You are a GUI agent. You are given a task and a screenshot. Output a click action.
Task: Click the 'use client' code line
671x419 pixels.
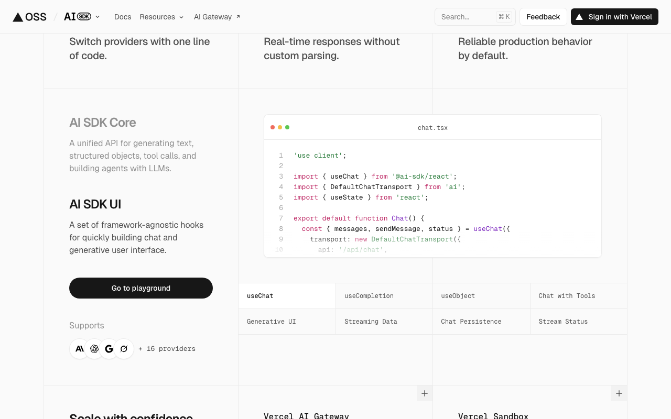320,156
